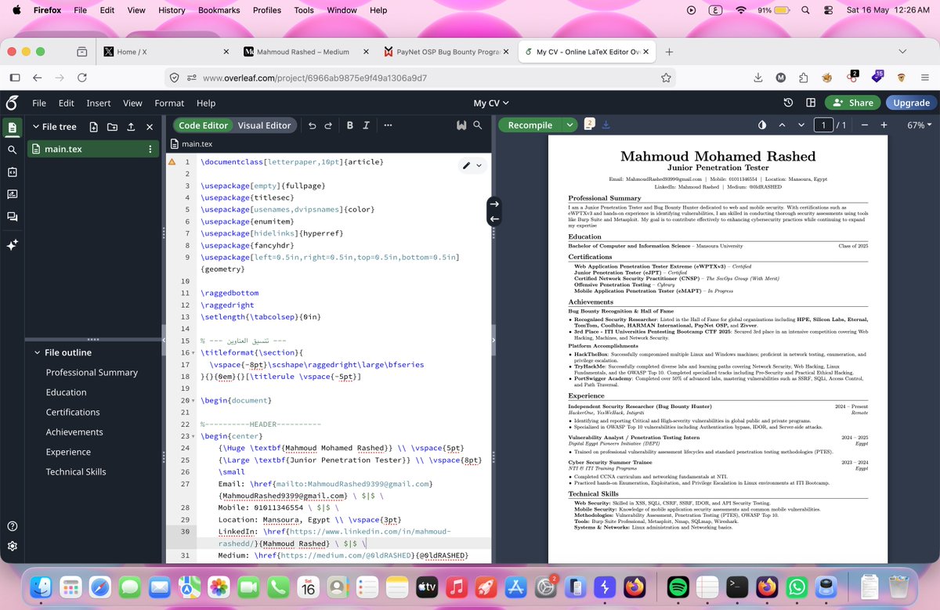Screen dimensions: 940x610
Task: Sync editor location to PDF arrow
Action: click(x=493, y=204)
